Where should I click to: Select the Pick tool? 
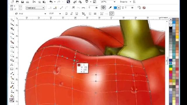[12, 20]
